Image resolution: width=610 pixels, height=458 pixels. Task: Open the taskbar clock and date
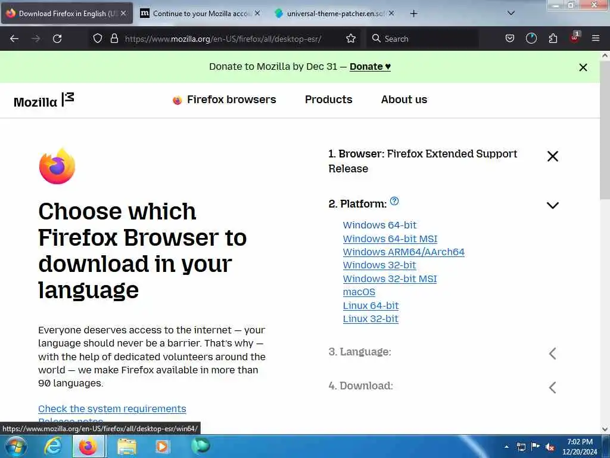[580, 447]
